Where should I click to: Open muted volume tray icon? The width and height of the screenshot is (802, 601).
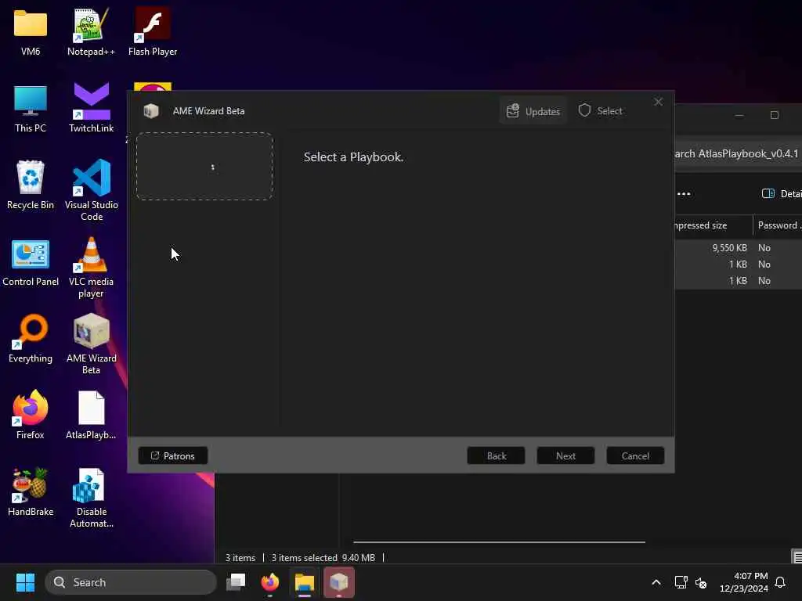click(x=701, y=582)
